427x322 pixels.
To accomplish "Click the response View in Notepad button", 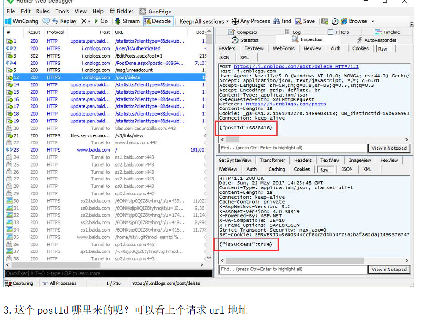I will (389, 270).
